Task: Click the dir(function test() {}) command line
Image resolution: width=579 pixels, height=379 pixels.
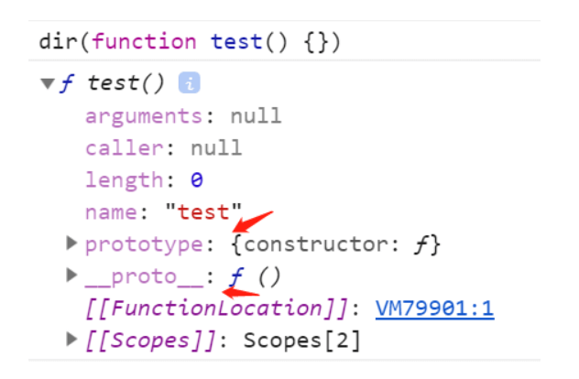Action: coord(190,41)
